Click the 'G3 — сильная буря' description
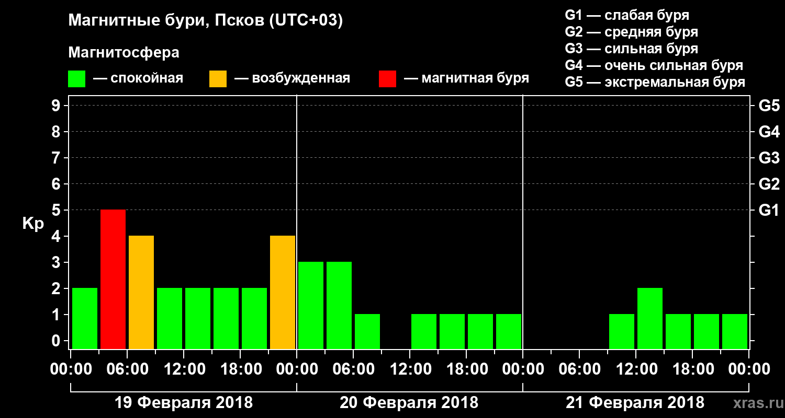Screen dimensions: 785x418 [x=632, y=49]
